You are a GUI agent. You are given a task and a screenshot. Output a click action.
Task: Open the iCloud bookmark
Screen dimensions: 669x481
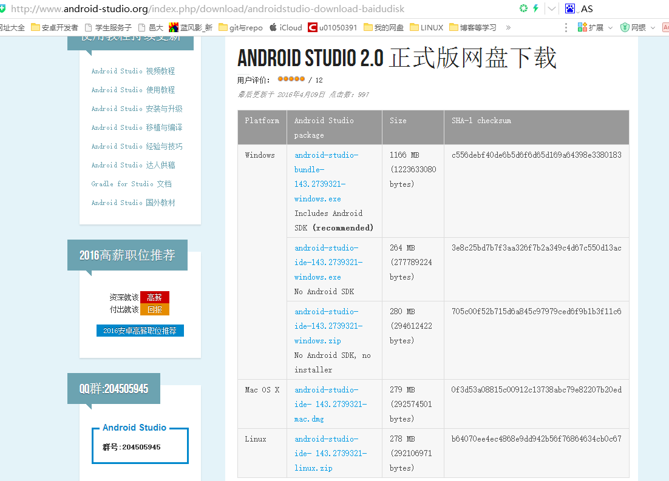click(x=286, y=28)
